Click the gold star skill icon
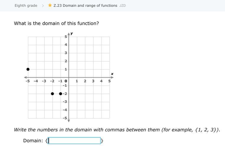This screenshot has width=225, height=149. [x=50, y=5]
